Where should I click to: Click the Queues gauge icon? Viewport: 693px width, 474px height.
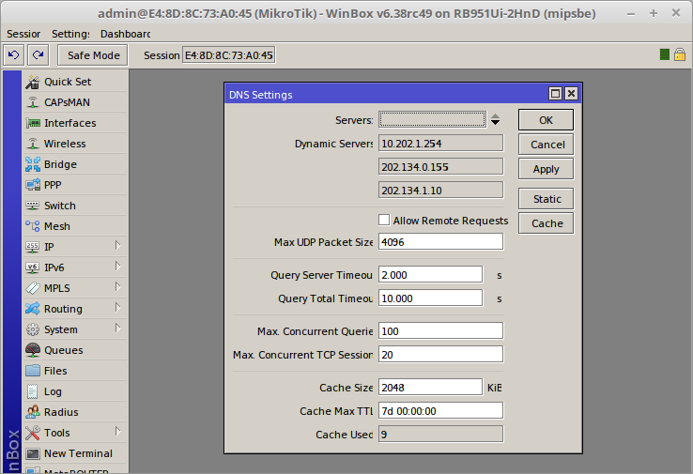pos(33,350)
